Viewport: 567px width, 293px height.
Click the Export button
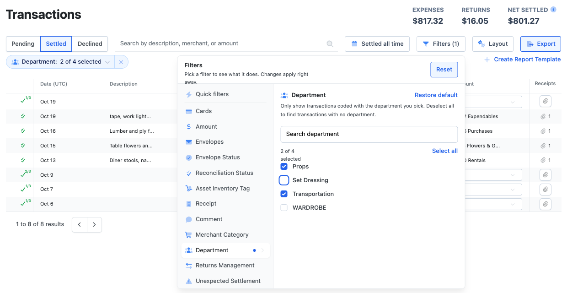540,44
